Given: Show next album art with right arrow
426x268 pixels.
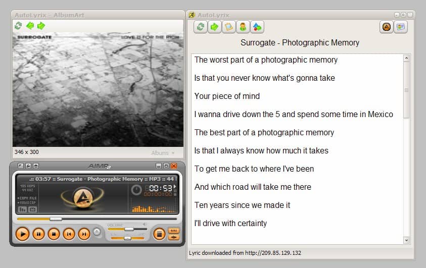Looking at the screenshot, I should 41,26.
